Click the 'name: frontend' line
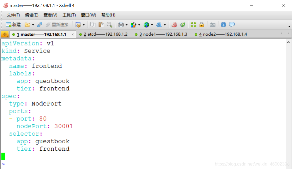This screenshot has height=169, width=292. point(35,66)
